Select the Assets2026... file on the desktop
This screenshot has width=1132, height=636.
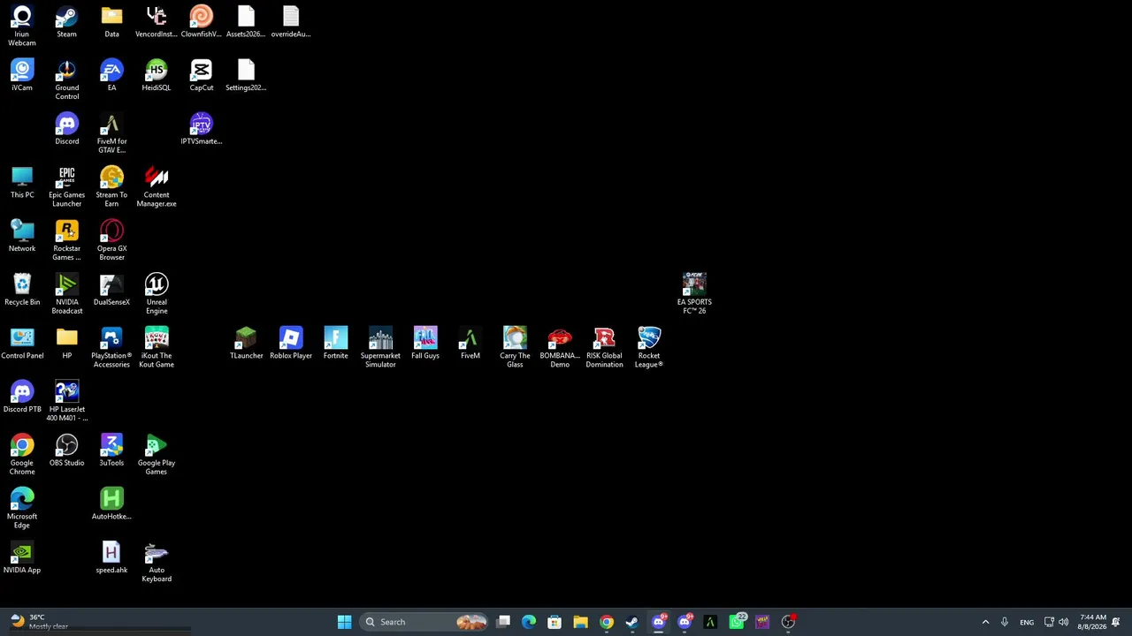click(246, 22)
